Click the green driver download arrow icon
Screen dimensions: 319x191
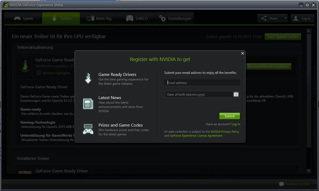click(25, 66)
